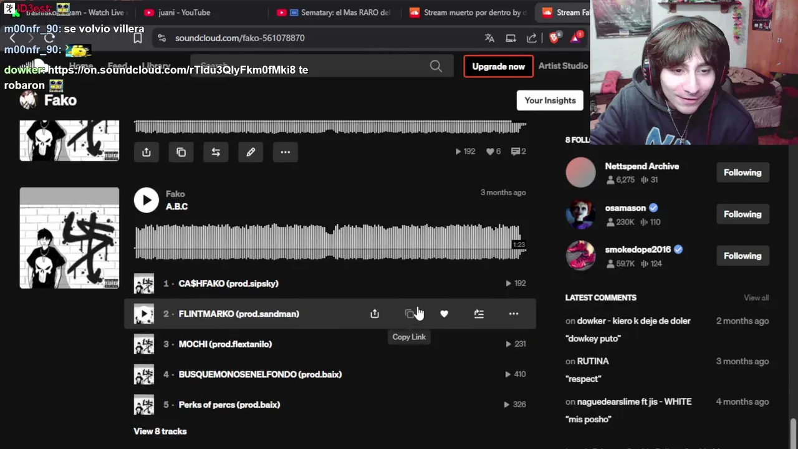Share the FLINTMARKO track
The width and height of the screenshot is (798, 449).
pos(375,314)
